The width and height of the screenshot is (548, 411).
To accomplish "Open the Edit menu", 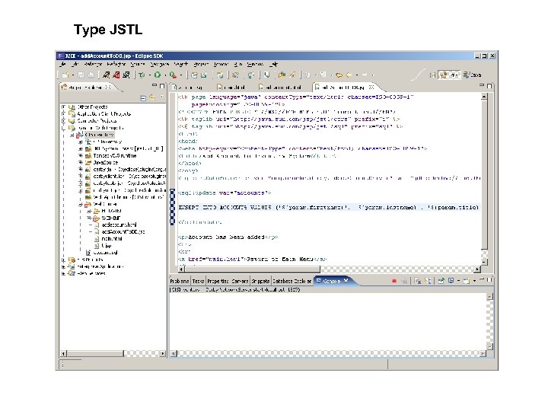I will 75,64.
